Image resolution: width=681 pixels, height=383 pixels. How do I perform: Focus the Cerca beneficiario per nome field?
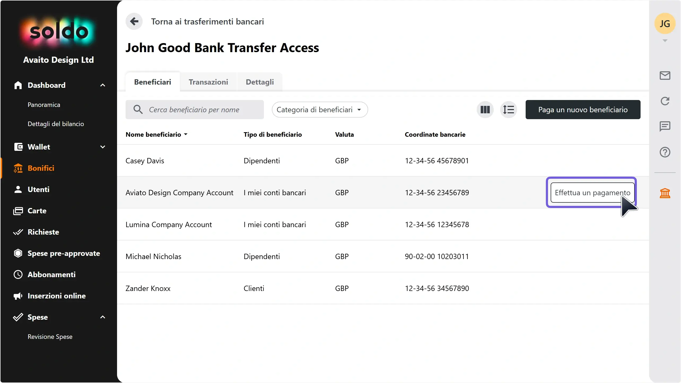(x=194, y=110)
